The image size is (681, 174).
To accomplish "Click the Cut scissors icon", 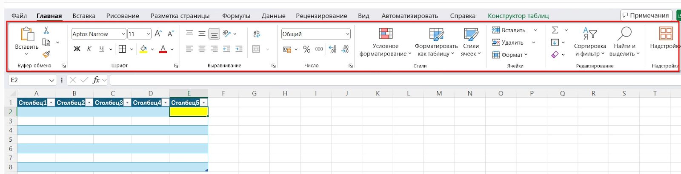I will pos(46,30).
